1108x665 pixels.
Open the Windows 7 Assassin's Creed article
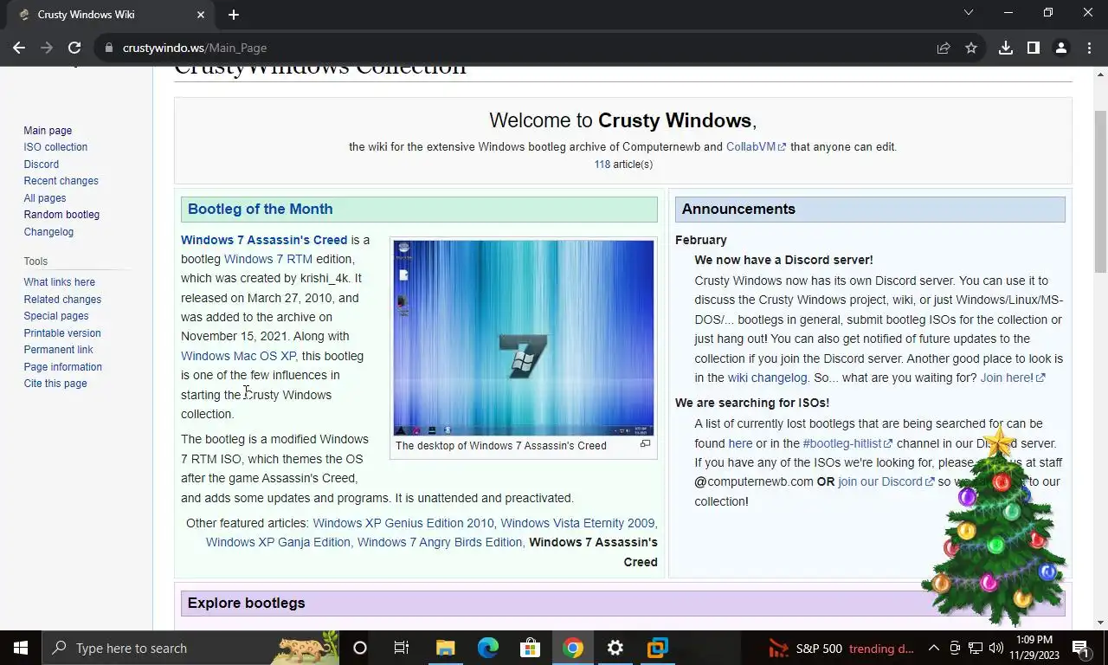(264, 240)
